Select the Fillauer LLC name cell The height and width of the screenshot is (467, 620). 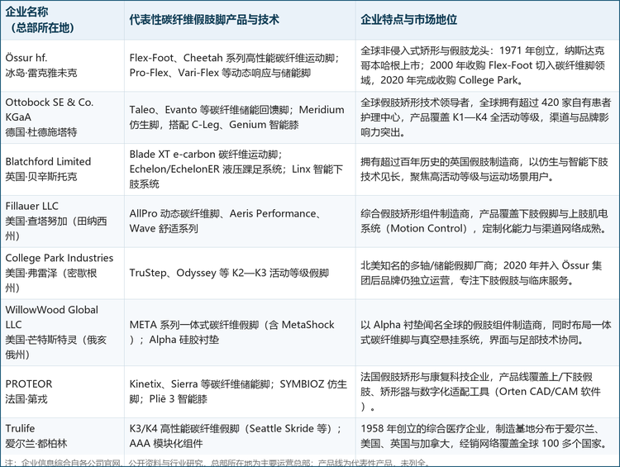pyautogui.click(x=63, y=222)
